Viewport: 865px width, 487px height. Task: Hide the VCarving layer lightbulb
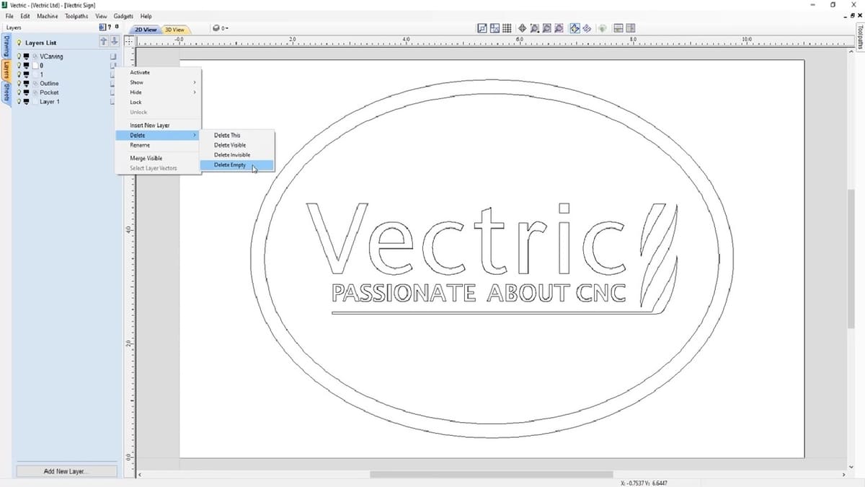[19, 56]
